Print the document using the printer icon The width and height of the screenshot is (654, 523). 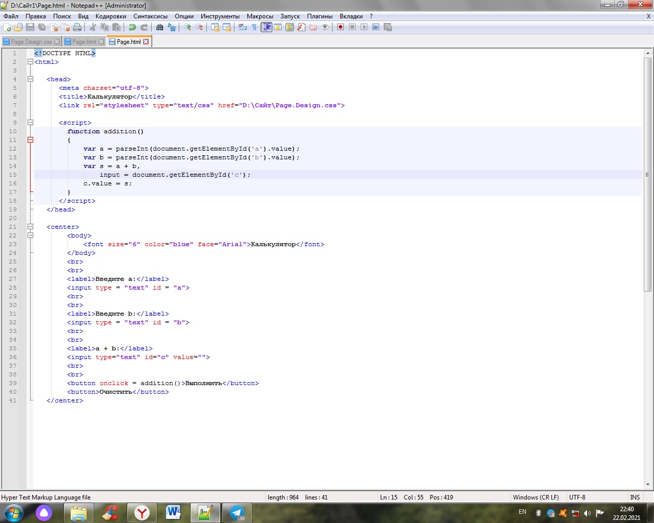click(x=77, y=27)
